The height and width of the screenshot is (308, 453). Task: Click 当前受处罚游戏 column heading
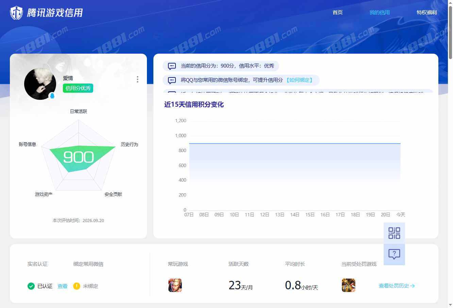click(x=359, y=264)
